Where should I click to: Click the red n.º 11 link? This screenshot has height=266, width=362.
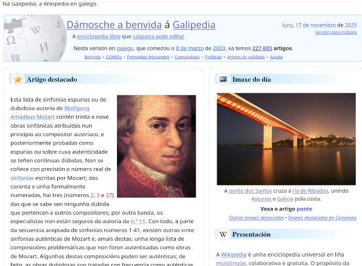tap(137, 221)
